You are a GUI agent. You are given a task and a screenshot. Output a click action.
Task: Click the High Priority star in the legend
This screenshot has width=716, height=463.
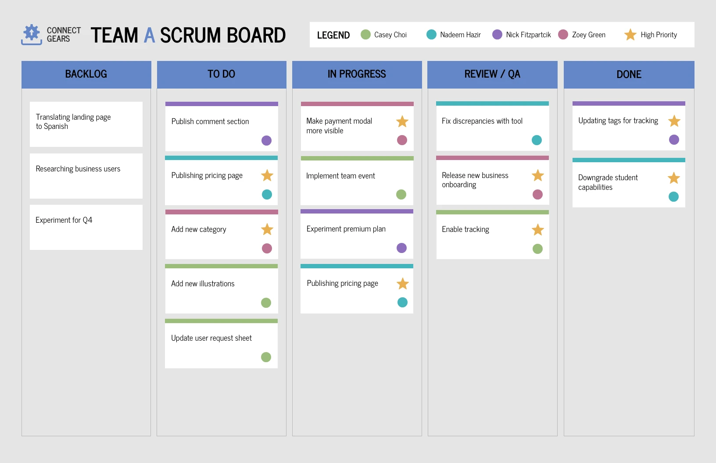630,35
